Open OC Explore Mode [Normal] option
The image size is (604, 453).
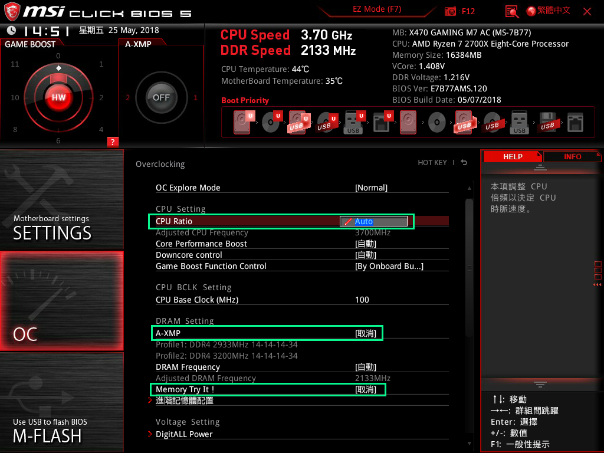pyautogui.click(x=302, y=188)
